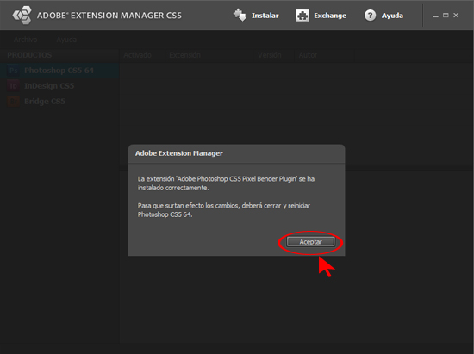Click the Ayuda question mark icon
This screenshot has height=354, width=474.
click(x=370, y=16)
